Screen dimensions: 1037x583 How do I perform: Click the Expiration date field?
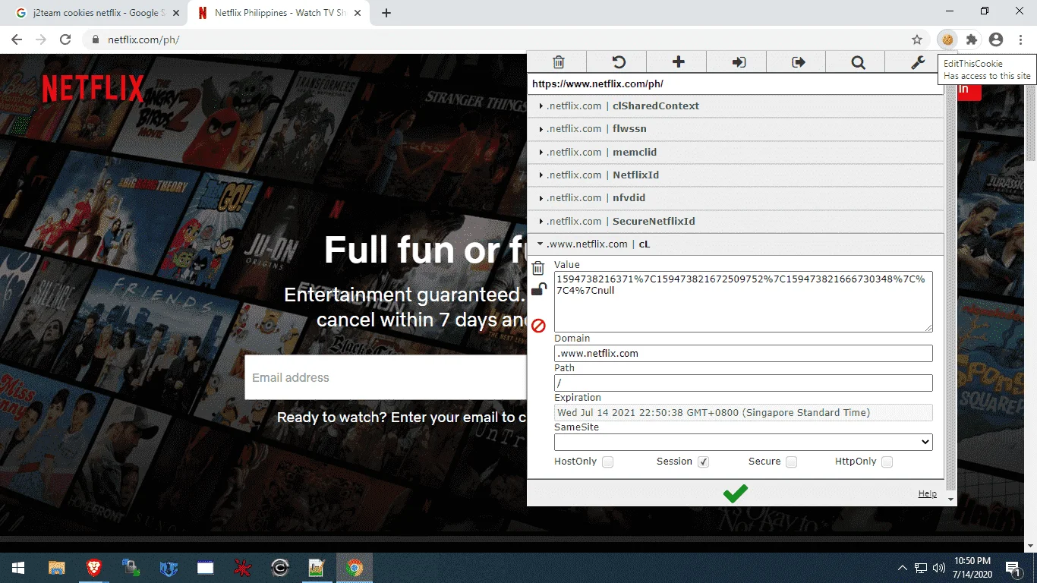click(x=743, y=413)
